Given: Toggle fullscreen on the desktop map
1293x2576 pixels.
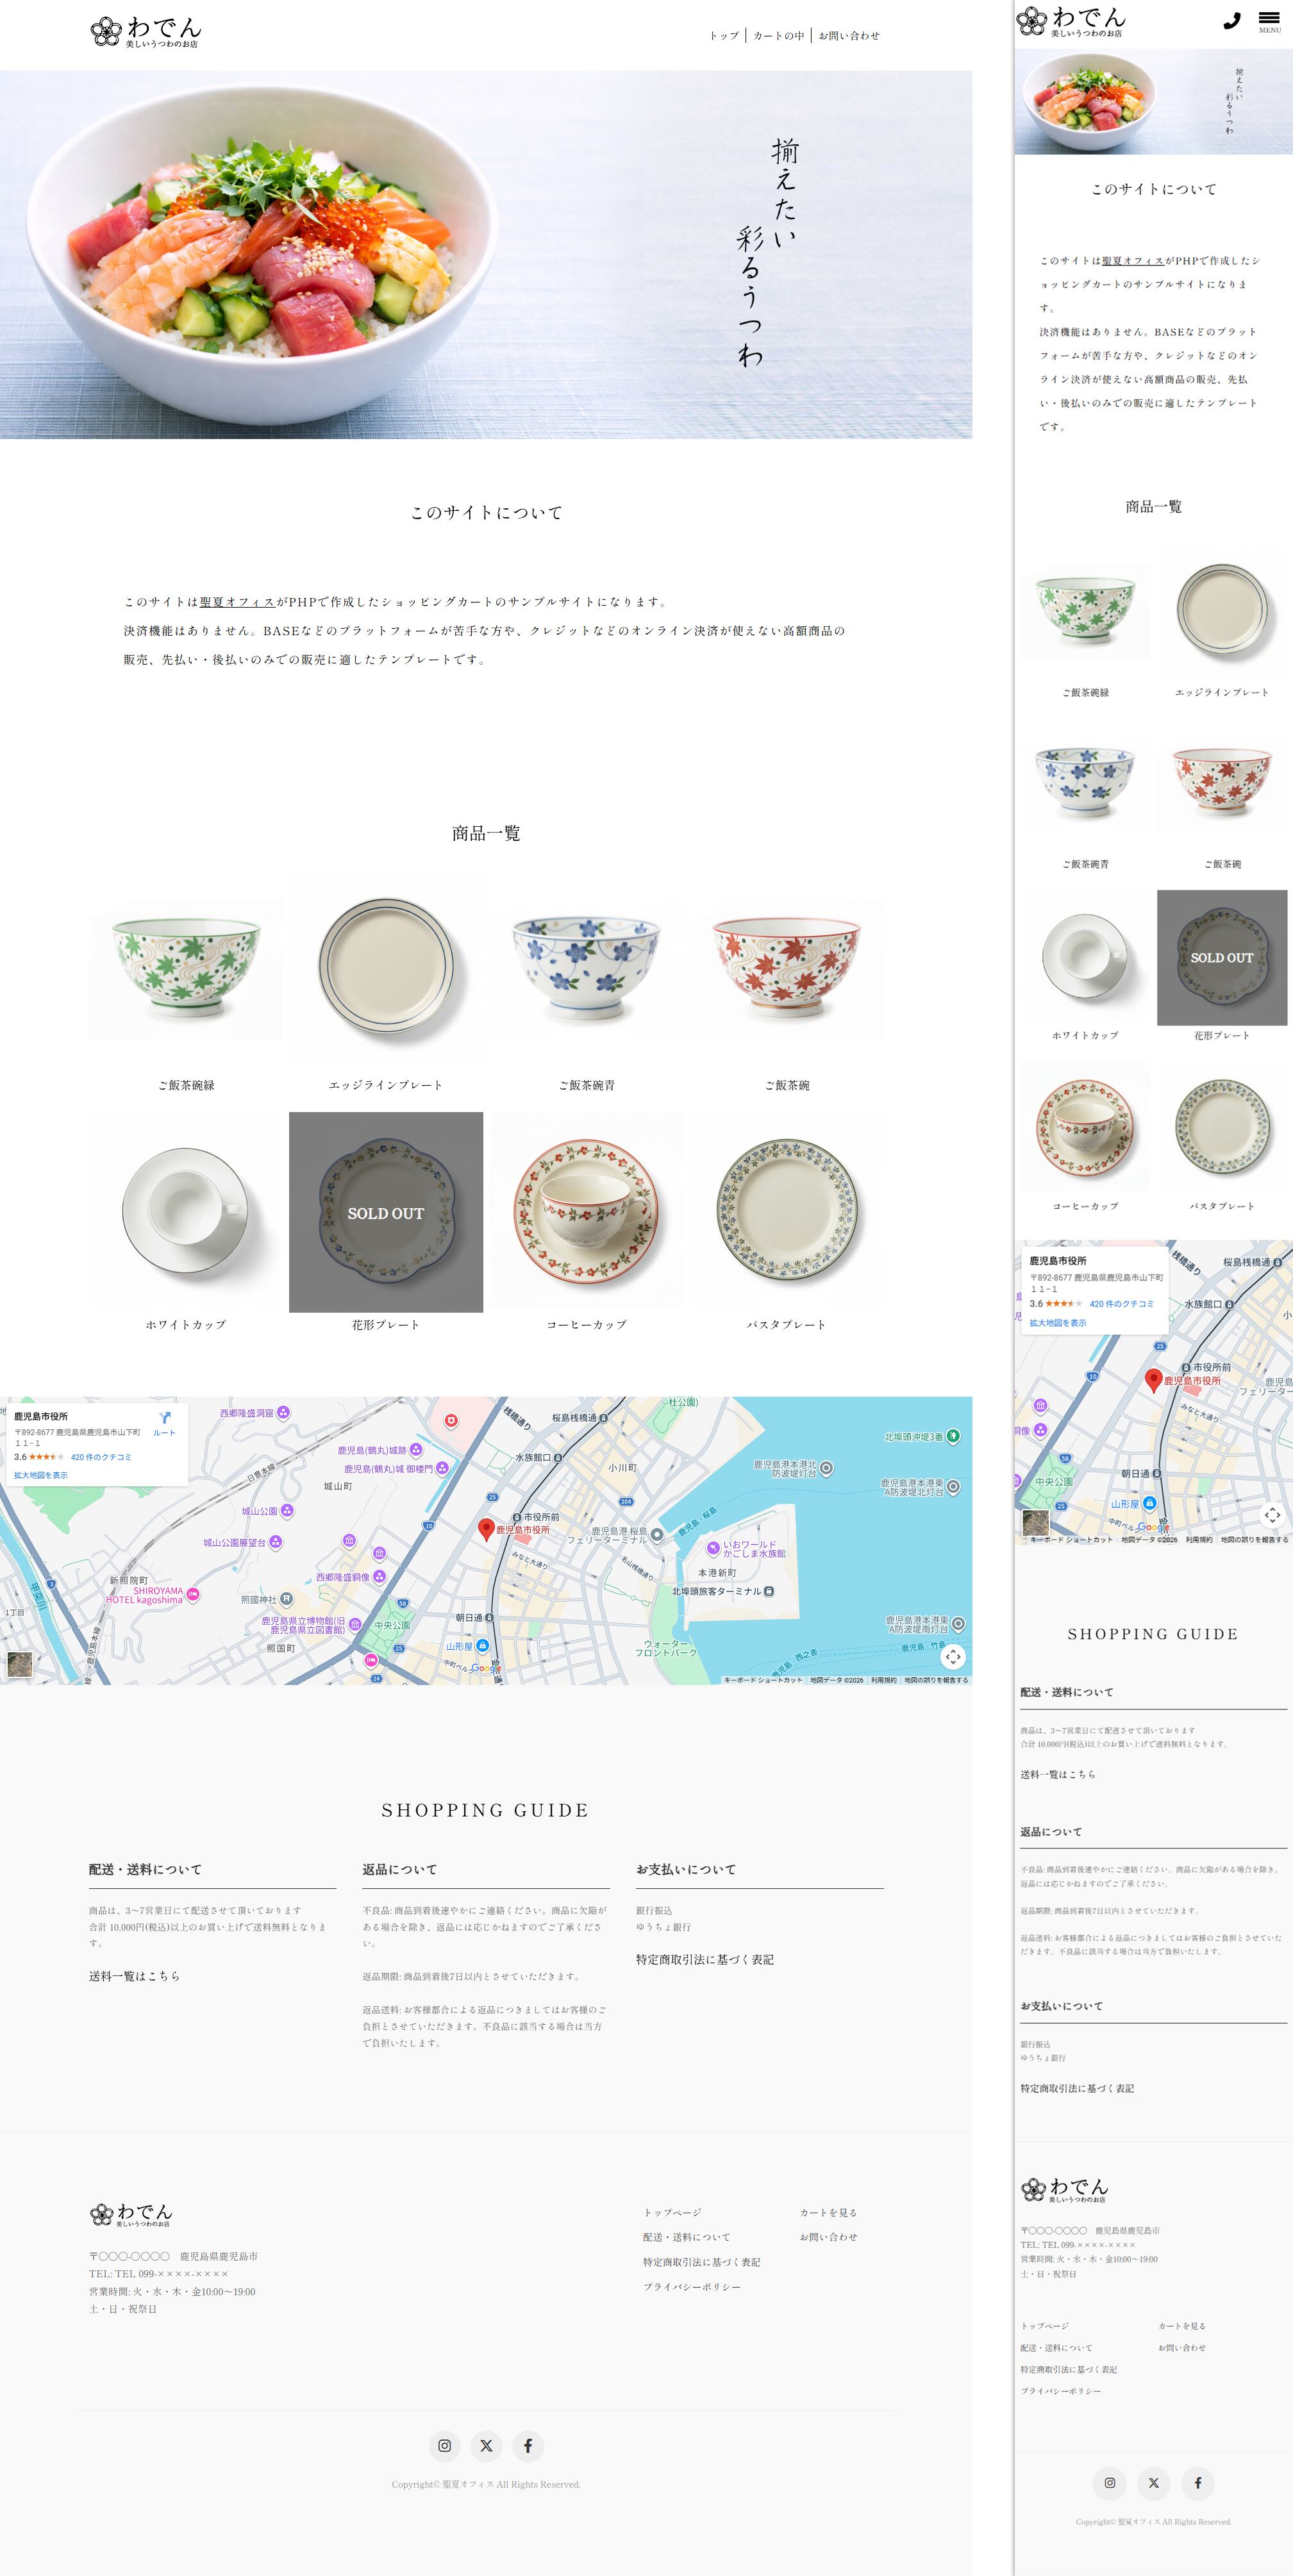Looking at the screenshot, I should (x=953, y=1656).
